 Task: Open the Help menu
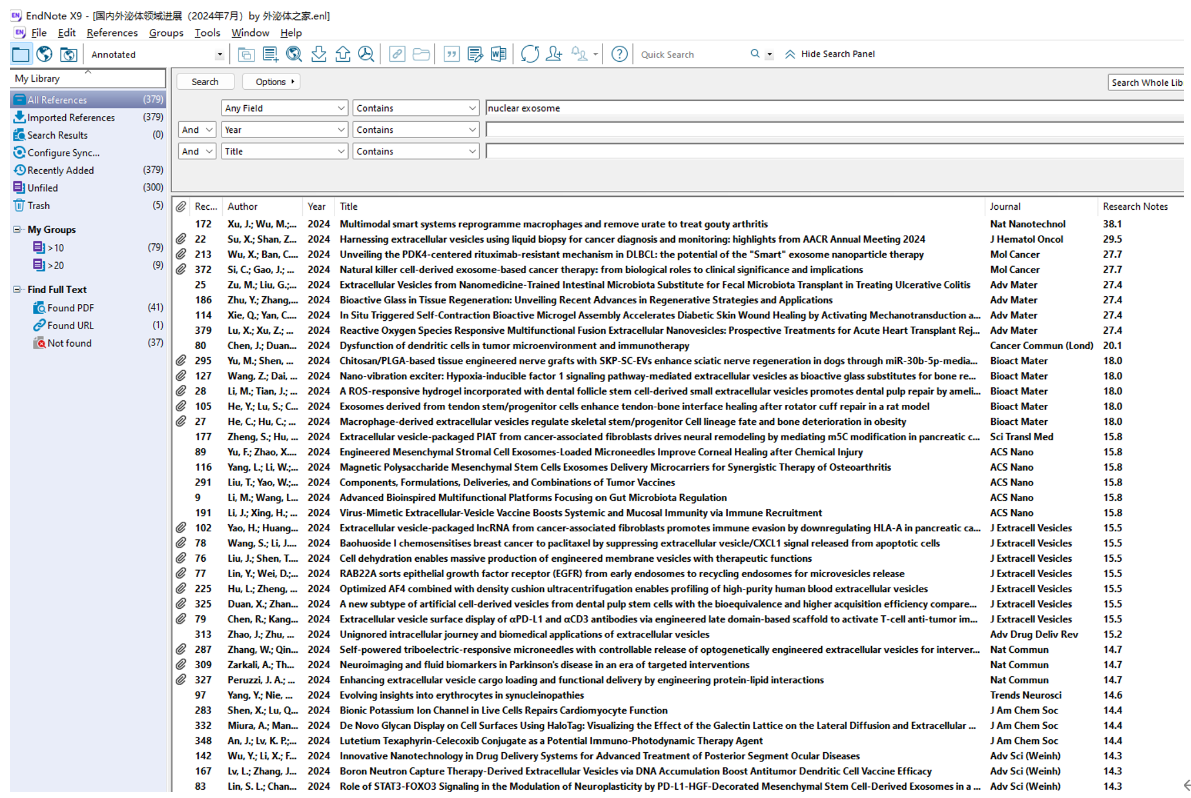pyautogui.click(x=291, y=33)
